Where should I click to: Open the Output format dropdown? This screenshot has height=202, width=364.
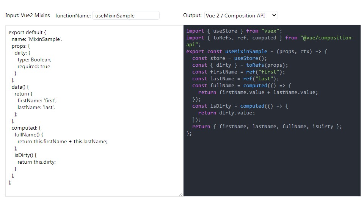pos(241,16)
